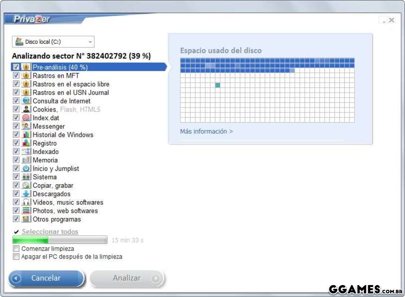The width and height of the screenshot is (405, 297).
Task: Click the Descargados download arrow icon
Action: point(26,194)
